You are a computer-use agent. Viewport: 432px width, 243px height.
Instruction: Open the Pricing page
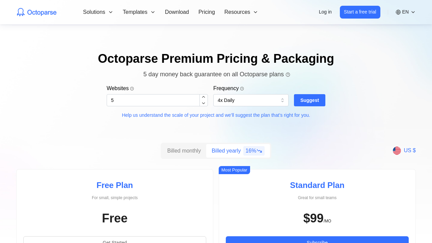[207, 12]
